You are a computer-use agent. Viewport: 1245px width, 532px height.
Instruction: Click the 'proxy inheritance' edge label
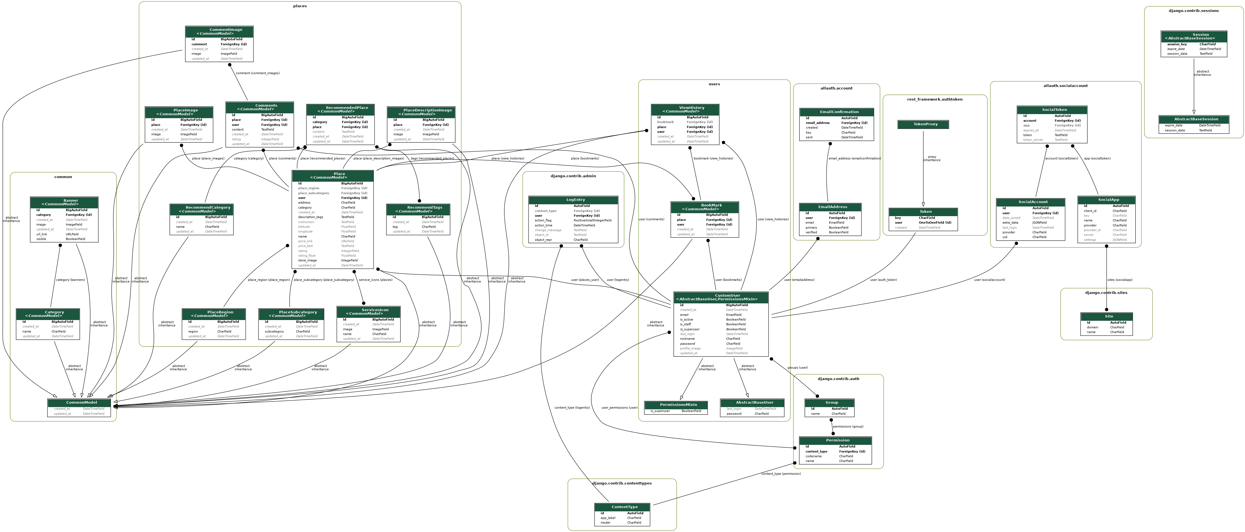pyautogui.click(x=932, y=159)
